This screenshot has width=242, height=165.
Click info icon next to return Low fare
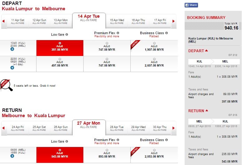[67, 141]
